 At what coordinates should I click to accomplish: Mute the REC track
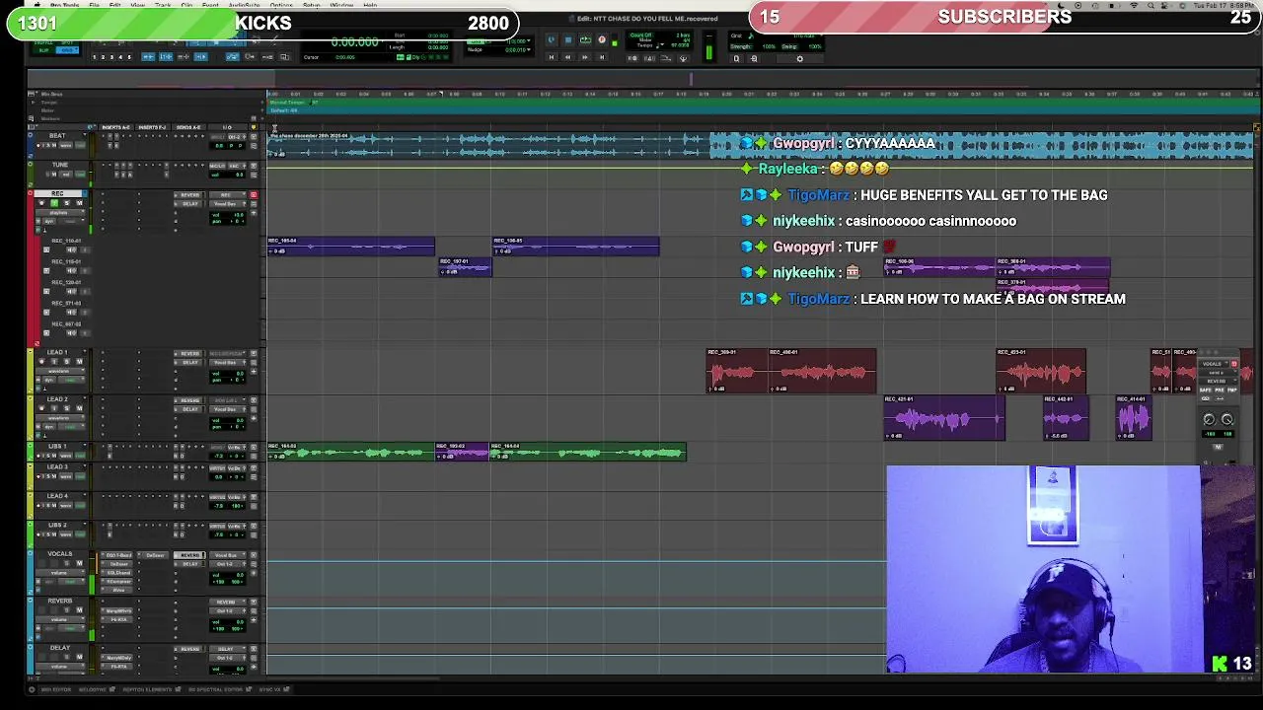79,203
